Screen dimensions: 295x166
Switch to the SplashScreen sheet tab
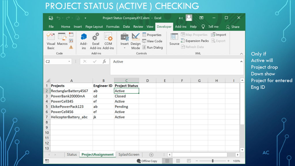(x=129, y=155)
